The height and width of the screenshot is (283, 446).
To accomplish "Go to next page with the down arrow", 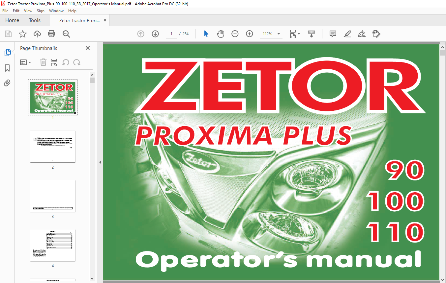I will (155, 34).
